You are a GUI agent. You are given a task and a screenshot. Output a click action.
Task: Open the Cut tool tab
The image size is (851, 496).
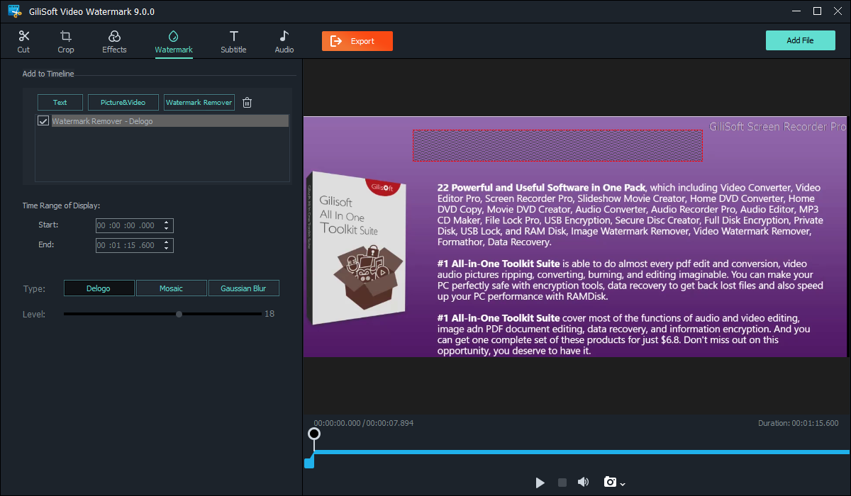23,42
